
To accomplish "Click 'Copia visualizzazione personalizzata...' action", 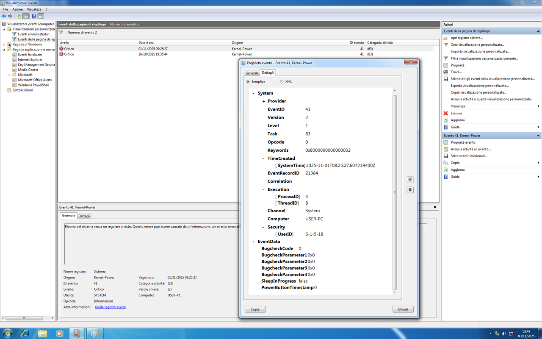I will tap(478, 92).
